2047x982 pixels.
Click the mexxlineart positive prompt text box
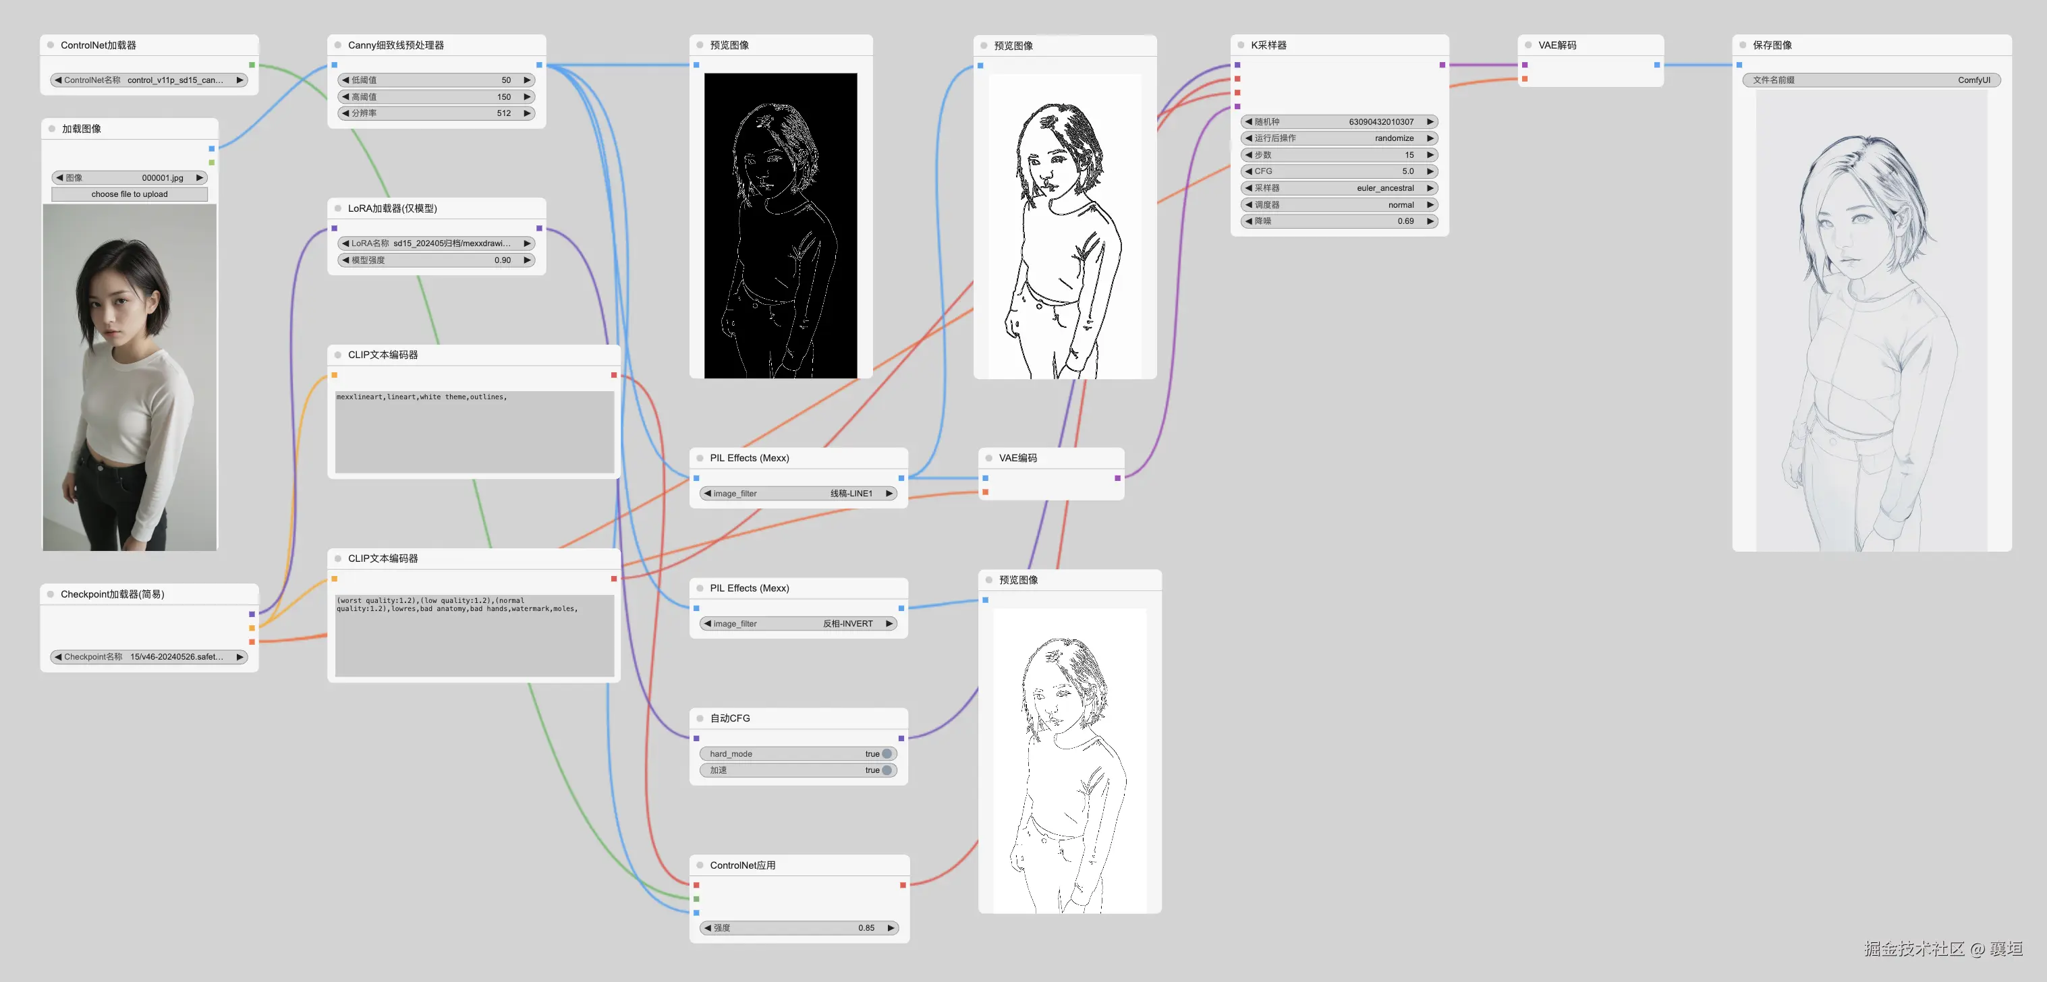coord(474,433)
